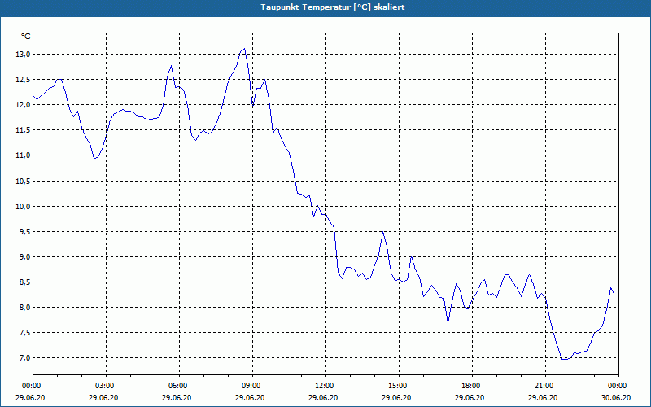Click the '13,0' y-axis label
This screenshot has width=651, height=407.
tap(23, 55)
